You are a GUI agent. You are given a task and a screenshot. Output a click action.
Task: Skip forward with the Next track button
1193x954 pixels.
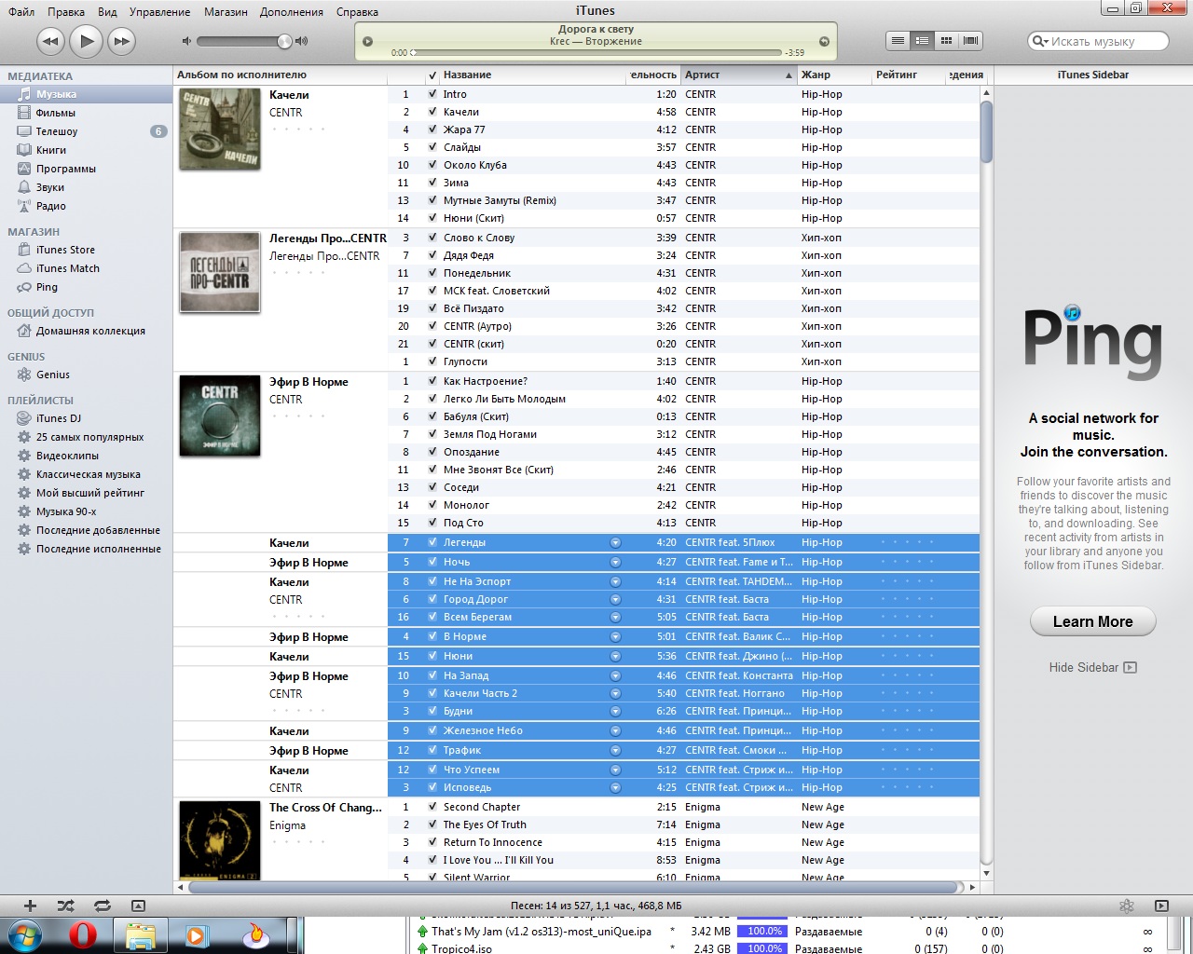122,41
